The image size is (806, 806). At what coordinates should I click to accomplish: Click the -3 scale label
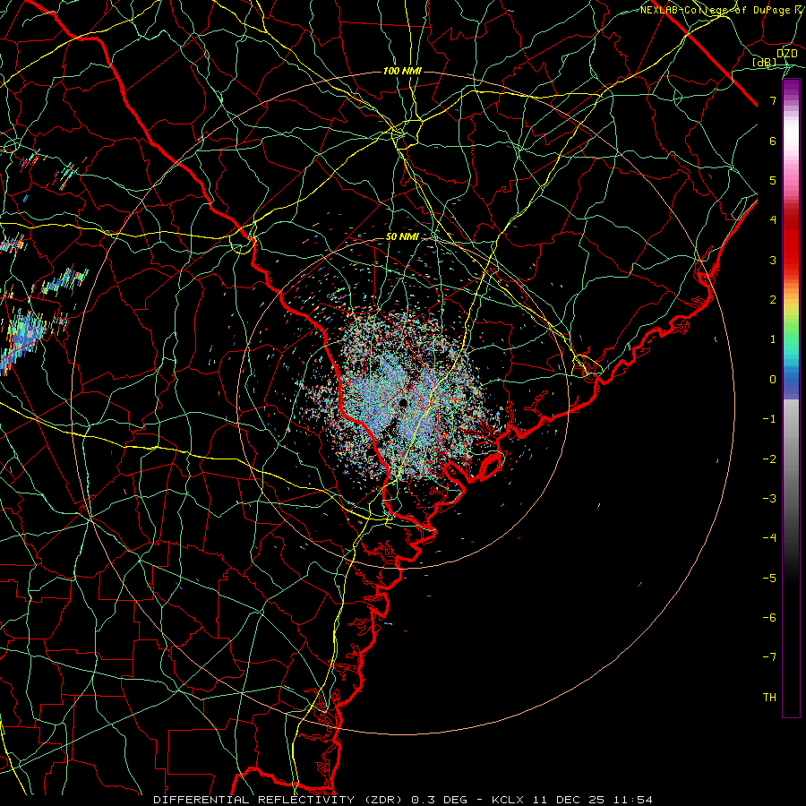[x=769, y=499]
